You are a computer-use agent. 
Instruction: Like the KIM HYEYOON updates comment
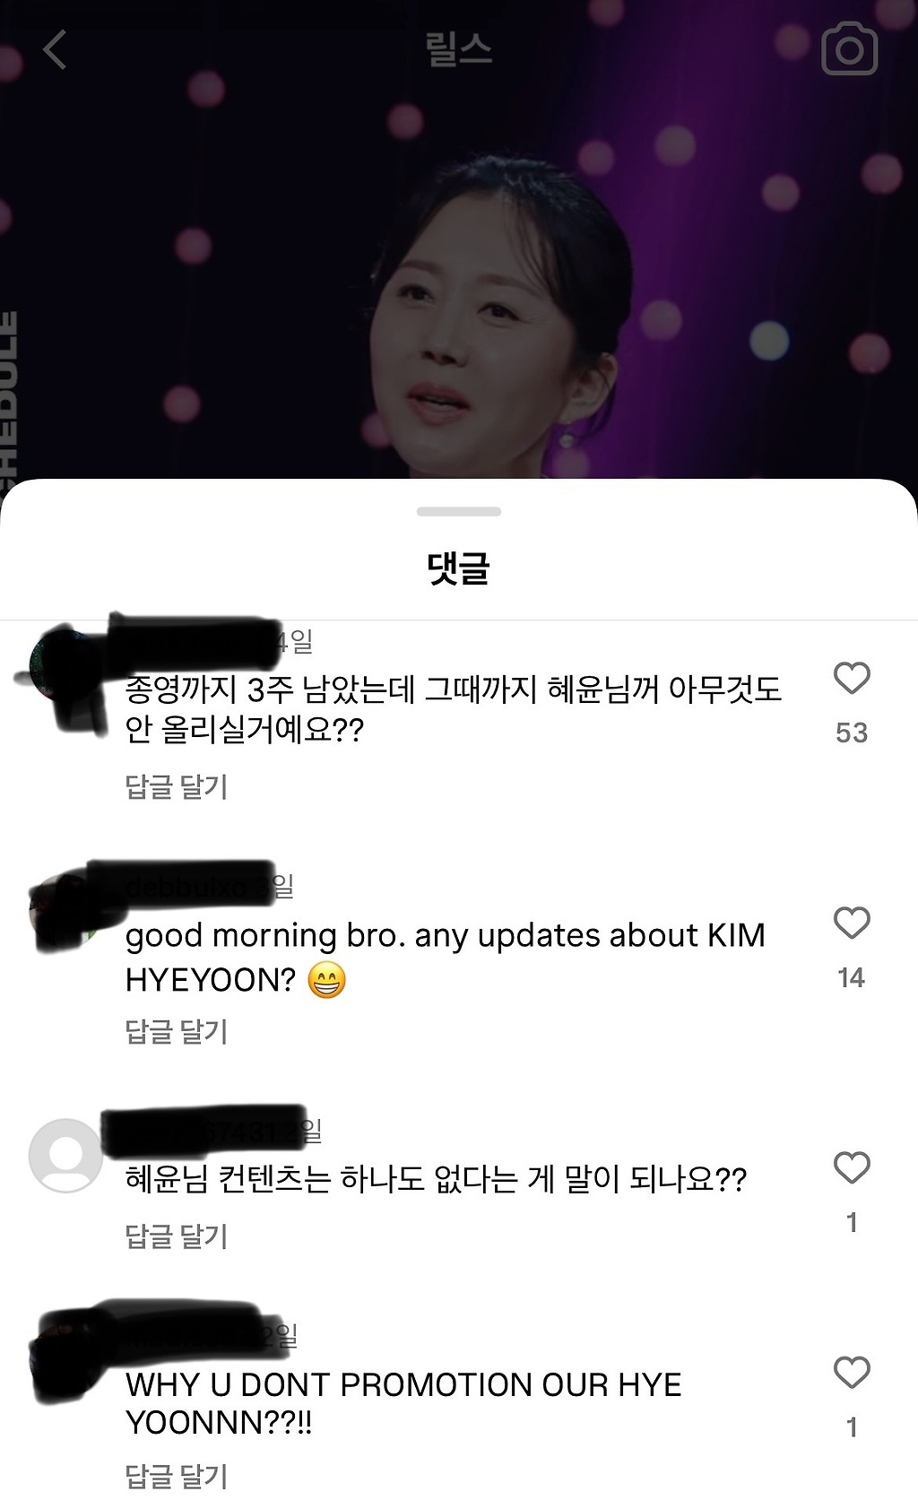(852, 923)
